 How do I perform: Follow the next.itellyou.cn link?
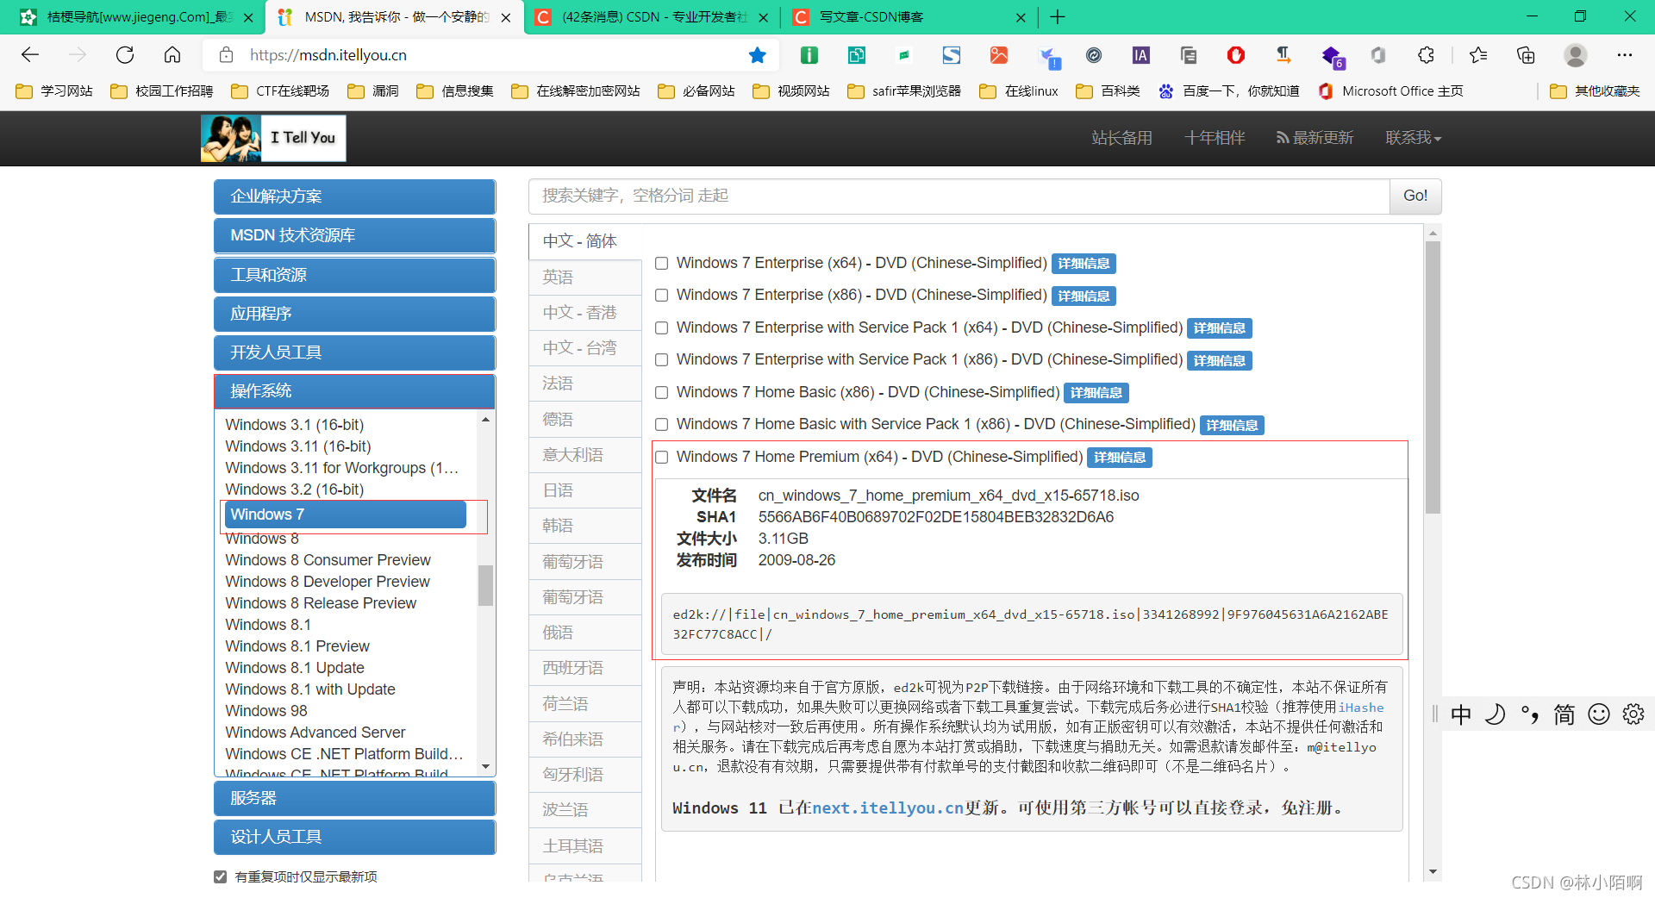click(888, 808)
